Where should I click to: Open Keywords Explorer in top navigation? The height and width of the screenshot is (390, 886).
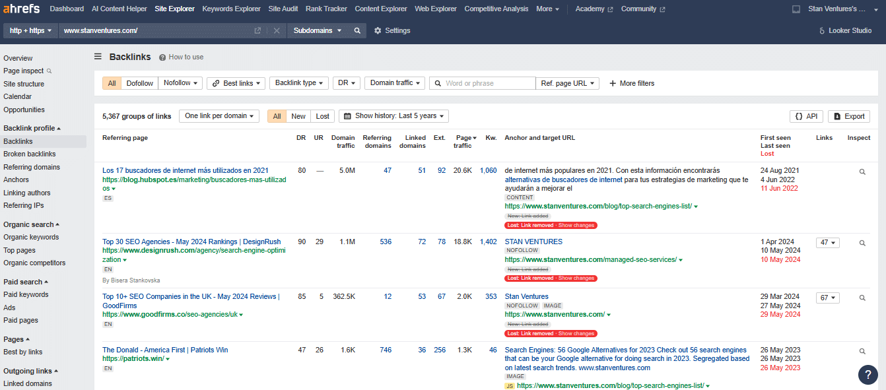231,9
